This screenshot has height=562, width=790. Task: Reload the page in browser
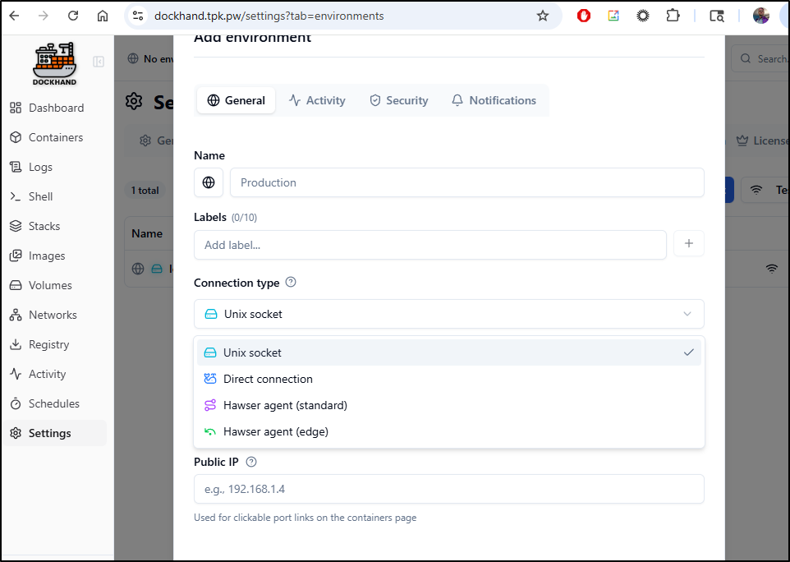click(x=73, y=16)
